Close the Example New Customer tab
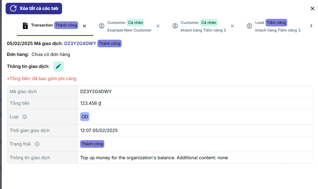318x189 pixels. 158,26
